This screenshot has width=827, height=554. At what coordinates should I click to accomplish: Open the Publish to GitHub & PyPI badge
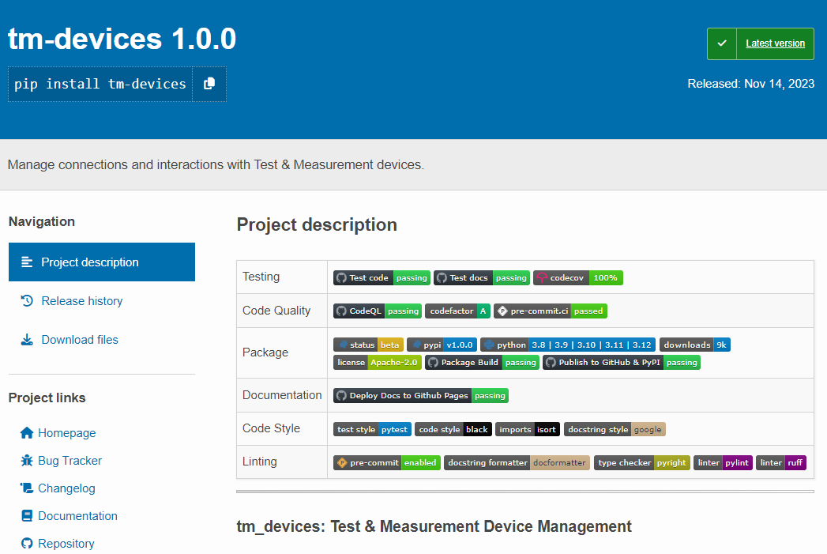click(x=622, y=363)
